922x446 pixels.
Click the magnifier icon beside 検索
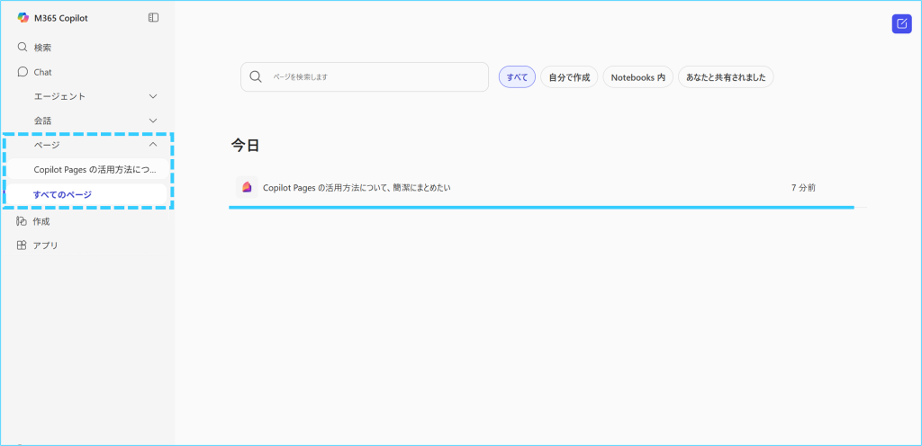[x=23, y=47]
